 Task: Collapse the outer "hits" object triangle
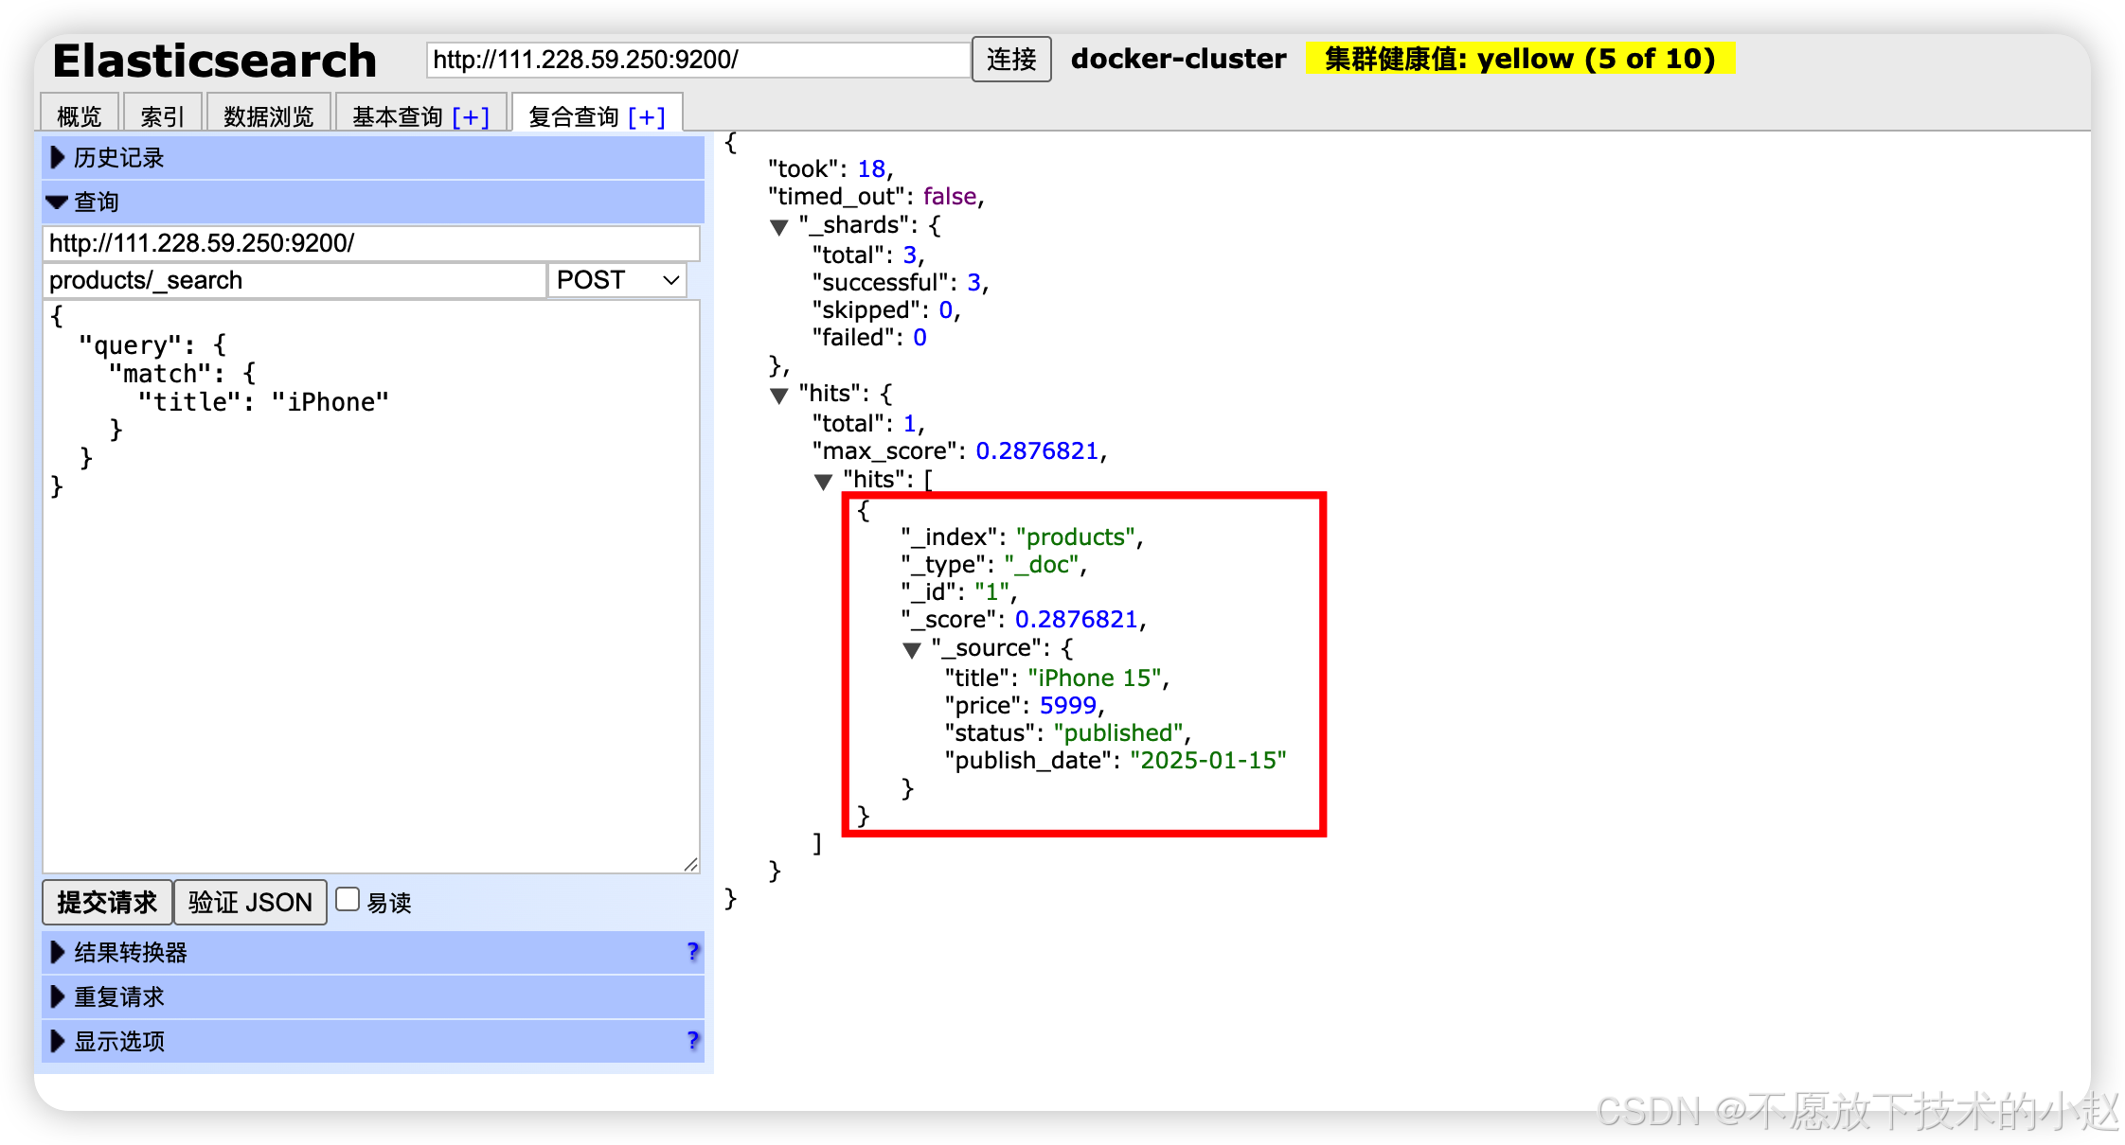[779, 396]
